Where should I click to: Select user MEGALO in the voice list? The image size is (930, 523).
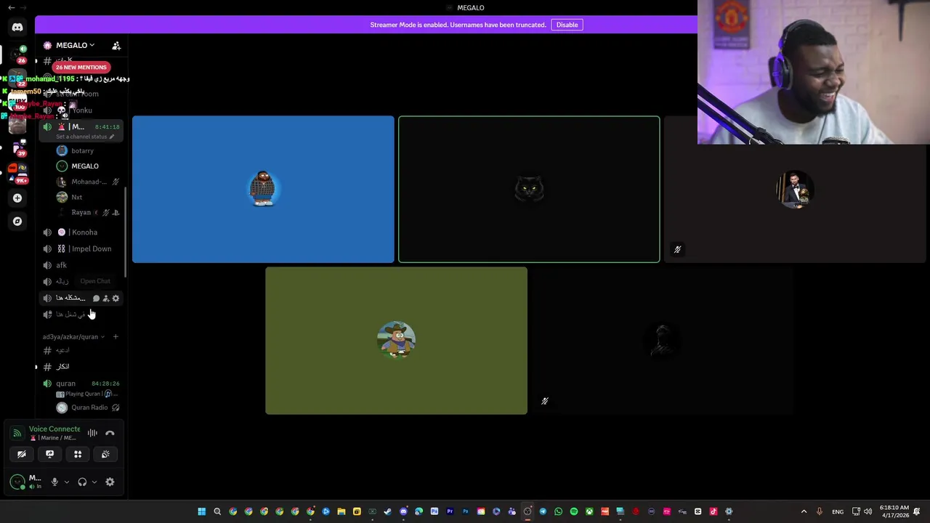84,166
